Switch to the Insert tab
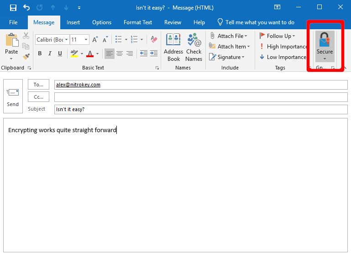Screen dimensions: 351x256 (73, 22)
